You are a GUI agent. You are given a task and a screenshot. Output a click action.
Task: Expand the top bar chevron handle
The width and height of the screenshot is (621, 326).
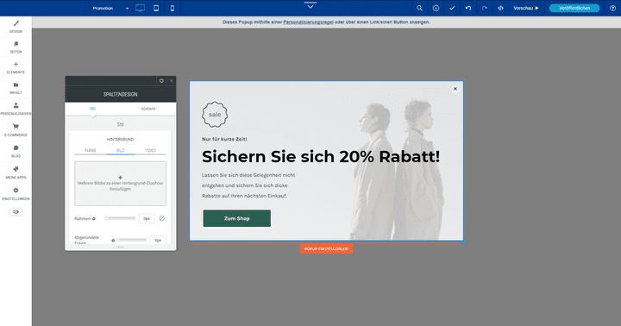310,5
